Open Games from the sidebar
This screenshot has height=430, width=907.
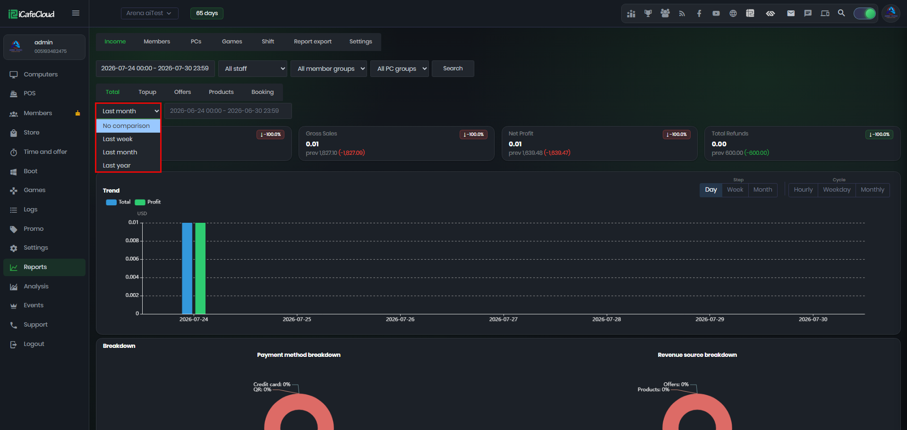pyautogui.click(x=44, y=190)
